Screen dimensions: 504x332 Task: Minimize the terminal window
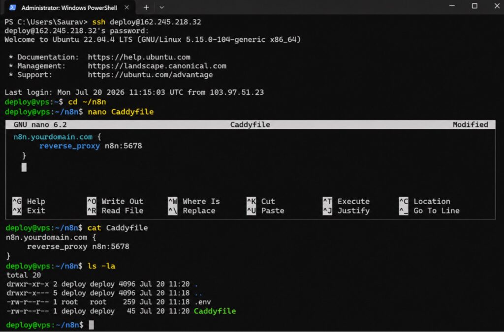pyautogui.click(x=452, y=6)
